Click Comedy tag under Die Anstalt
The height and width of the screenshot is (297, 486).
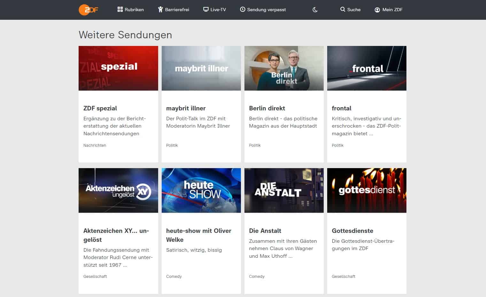tap(257, 277)
